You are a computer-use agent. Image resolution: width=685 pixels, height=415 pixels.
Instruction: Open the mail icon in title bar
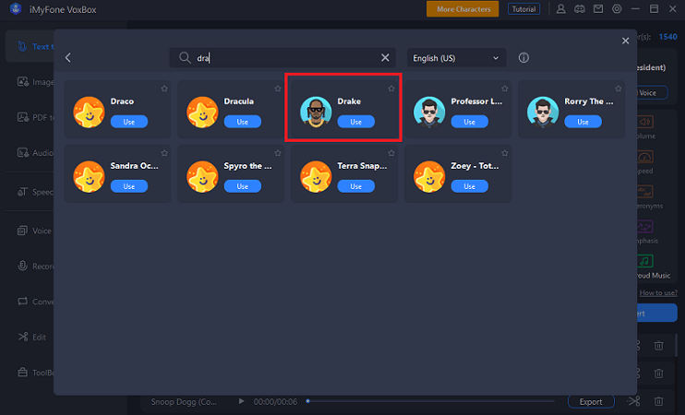598,9
